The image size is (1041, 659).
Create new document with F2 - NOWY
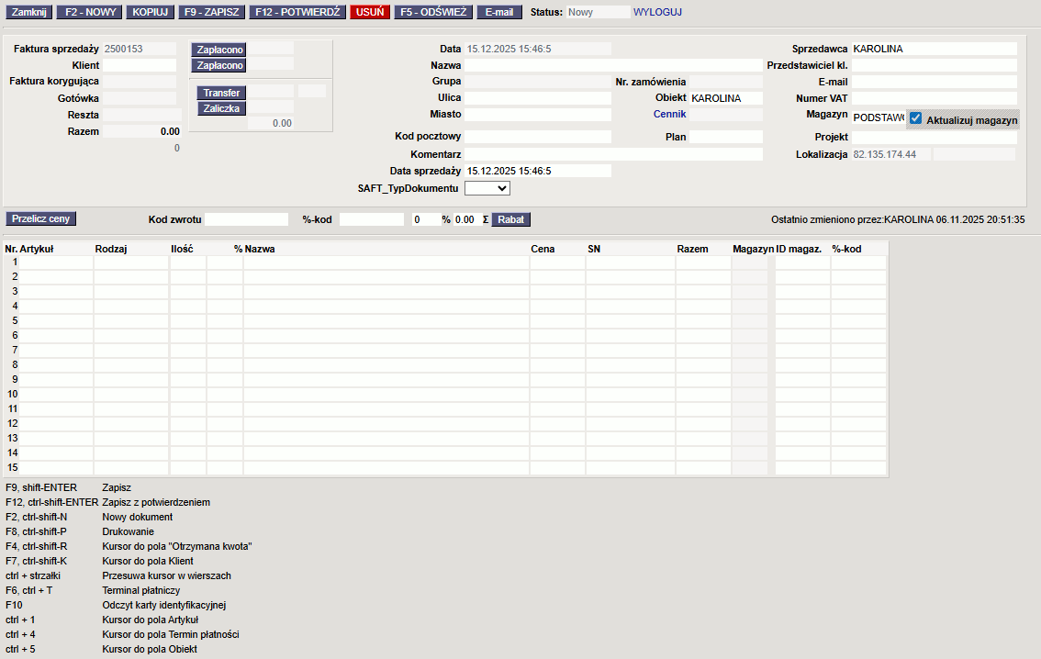click(90, 13)
